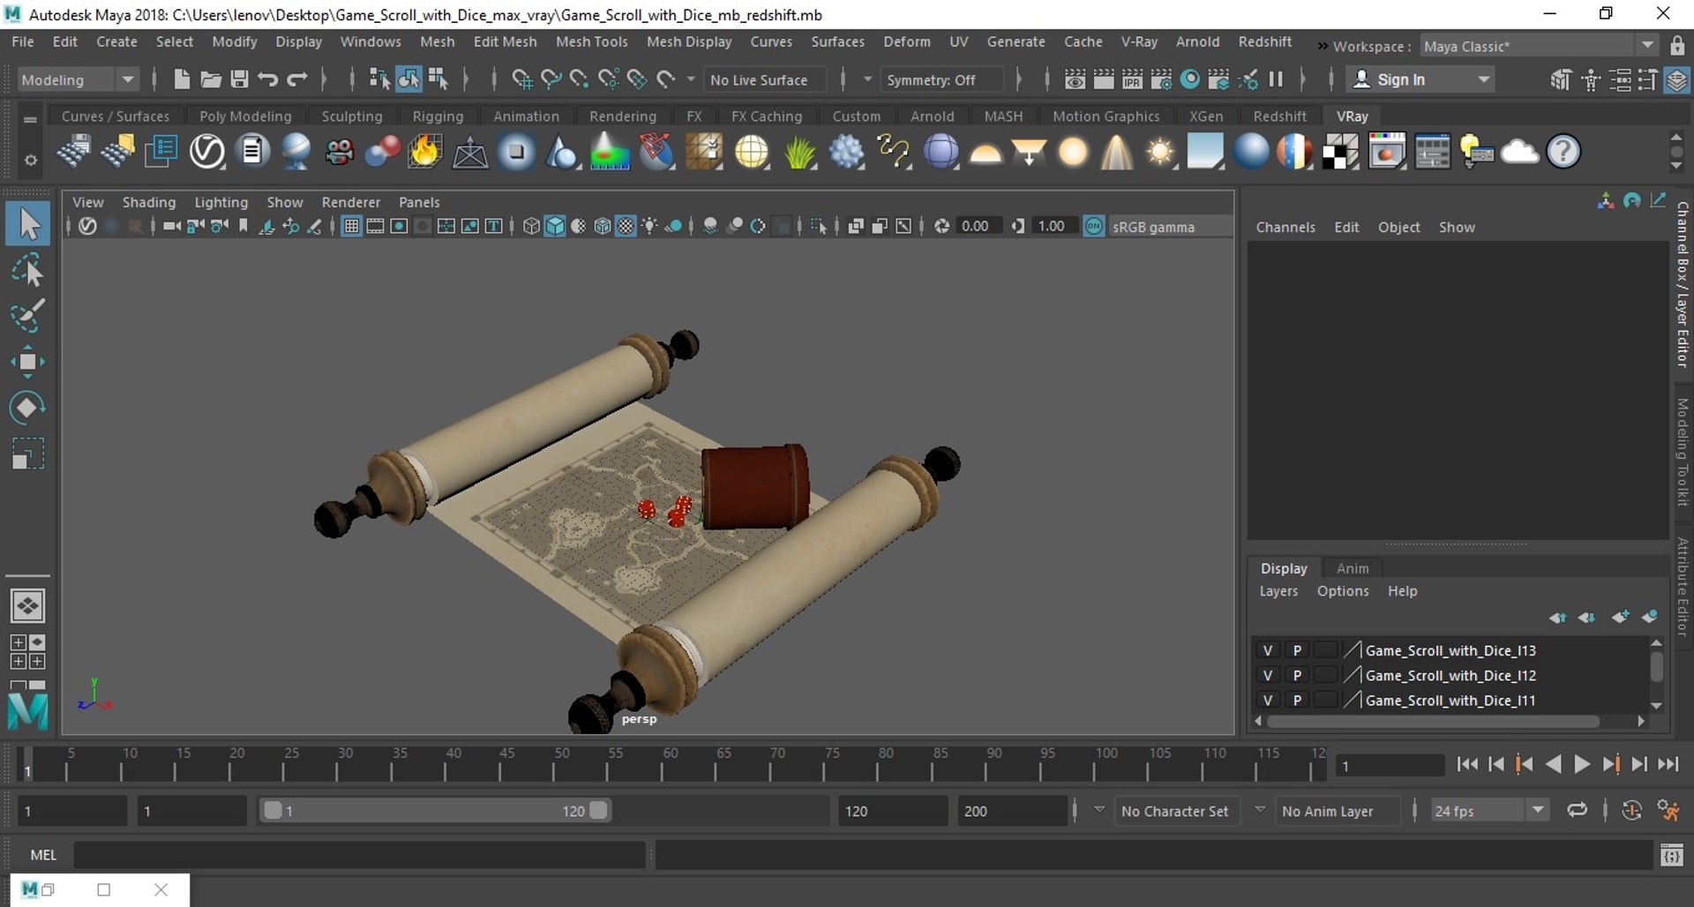Activate the Lasso Select tool
The height and width of the screenshot is (907, 1694).
tap(28, 270)
